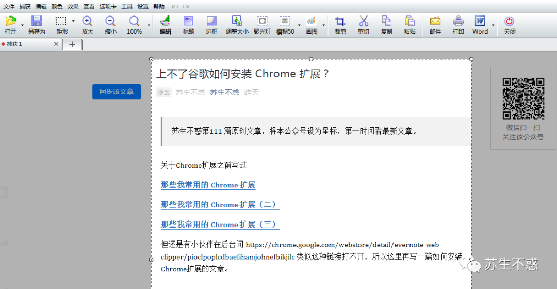Click article title 上不了谷歌如何安装 Chrome 扩展？
The height and width of the screenshot is (289, 557).
coord(242,74)
